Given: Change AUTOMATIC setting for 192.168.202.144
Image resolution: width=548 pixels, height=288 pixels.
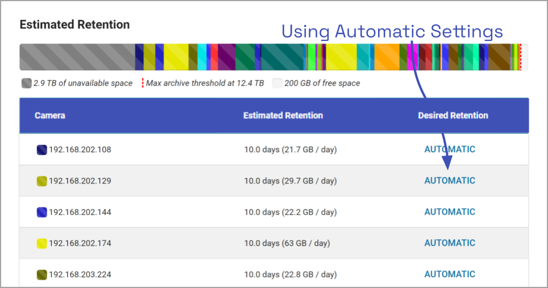Looking at the screenshot, I should [450, 212].
